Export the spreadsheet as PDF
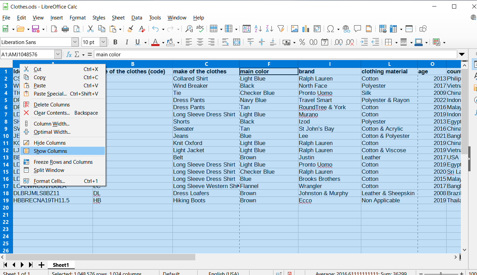 55,29
